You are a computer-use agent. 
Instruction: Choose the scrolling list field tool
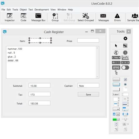pyautogui.click(x=116, y=104)
